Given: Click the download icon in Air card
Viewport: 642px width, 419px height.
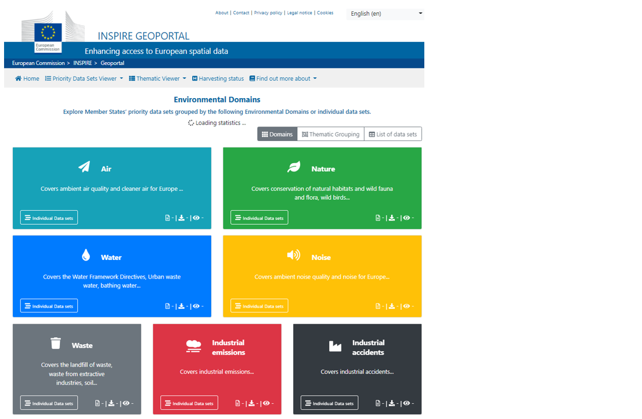Looking at the screenshot, I should point(181,218).
